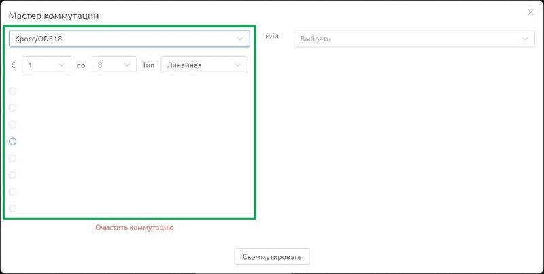Select the second radio button in the list
Screen dimensions: 544x274
[x=12, y=108]
